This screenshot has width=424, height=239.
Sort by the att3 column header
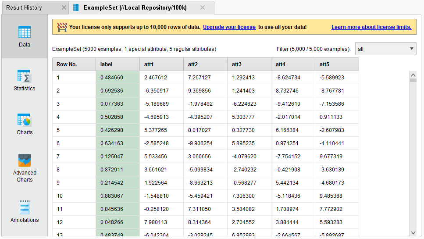click(249, 64)
